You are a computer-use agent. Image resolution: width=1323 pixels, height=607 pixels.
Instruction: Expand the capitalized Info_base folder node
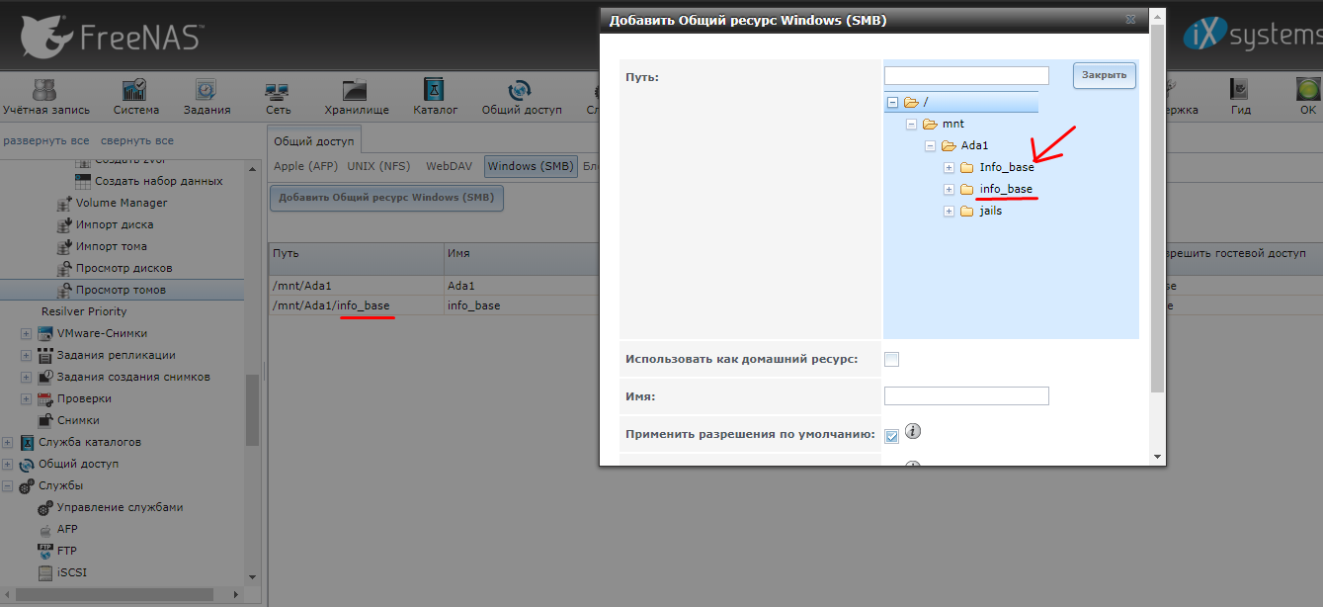pos(949,167)
